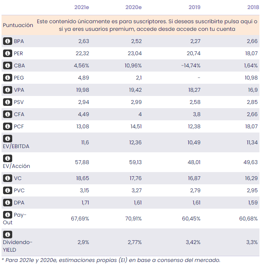Viewport: 264px width, 265px height.
Task: Click the Puntuación row label
Action: point(18,25)
